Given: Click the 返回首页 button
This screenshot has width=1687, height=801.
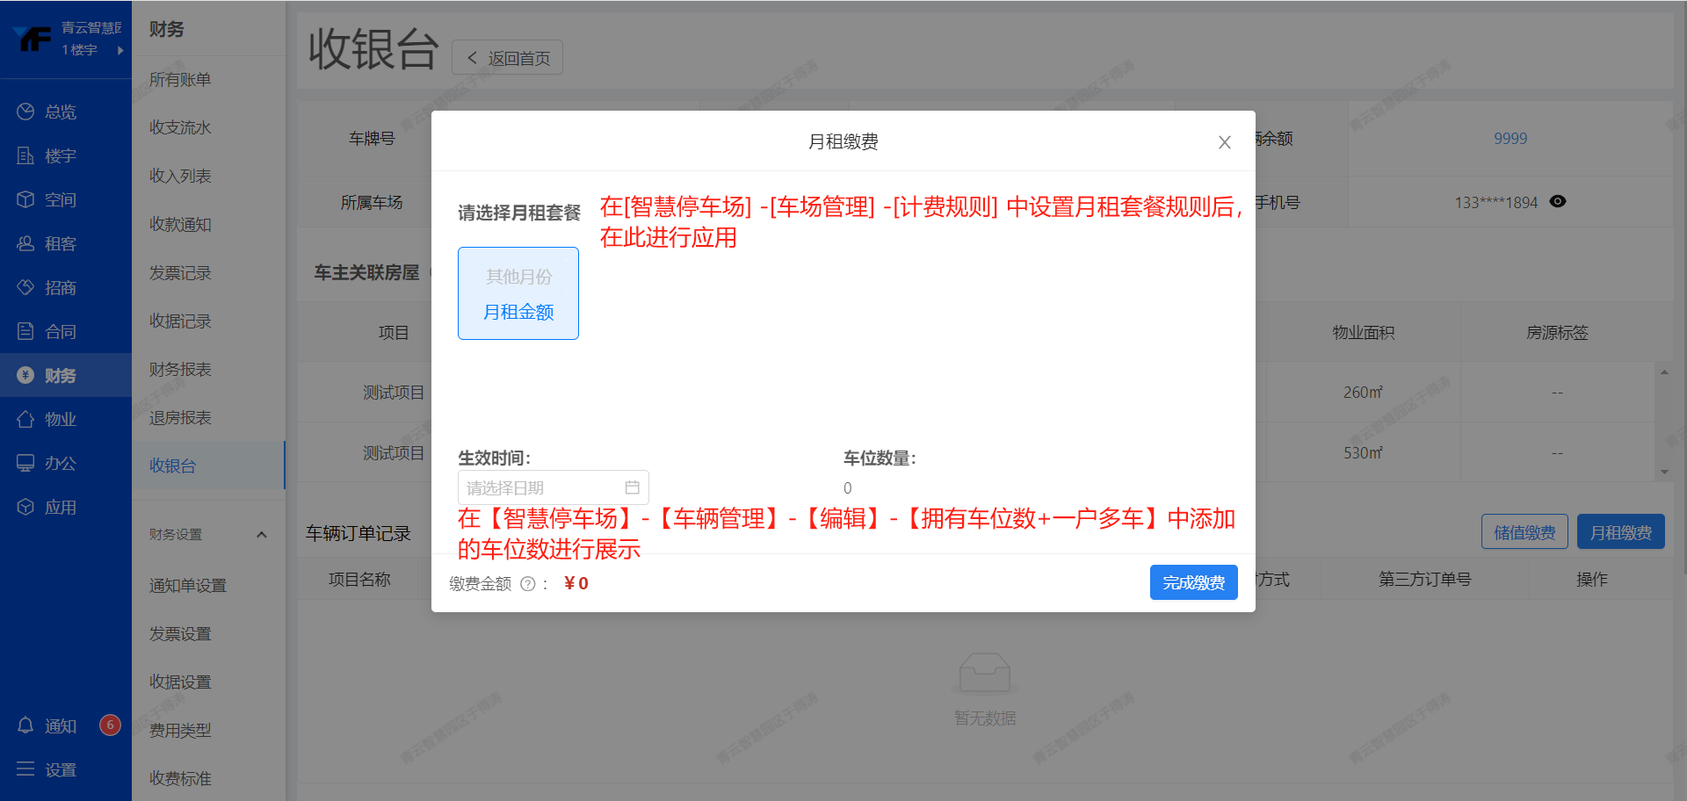Looking at the screenshot, I should tap(507, 58).
